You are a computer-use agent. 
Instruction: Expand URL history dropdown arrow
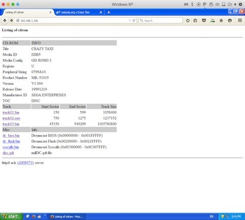click(130, 20)
